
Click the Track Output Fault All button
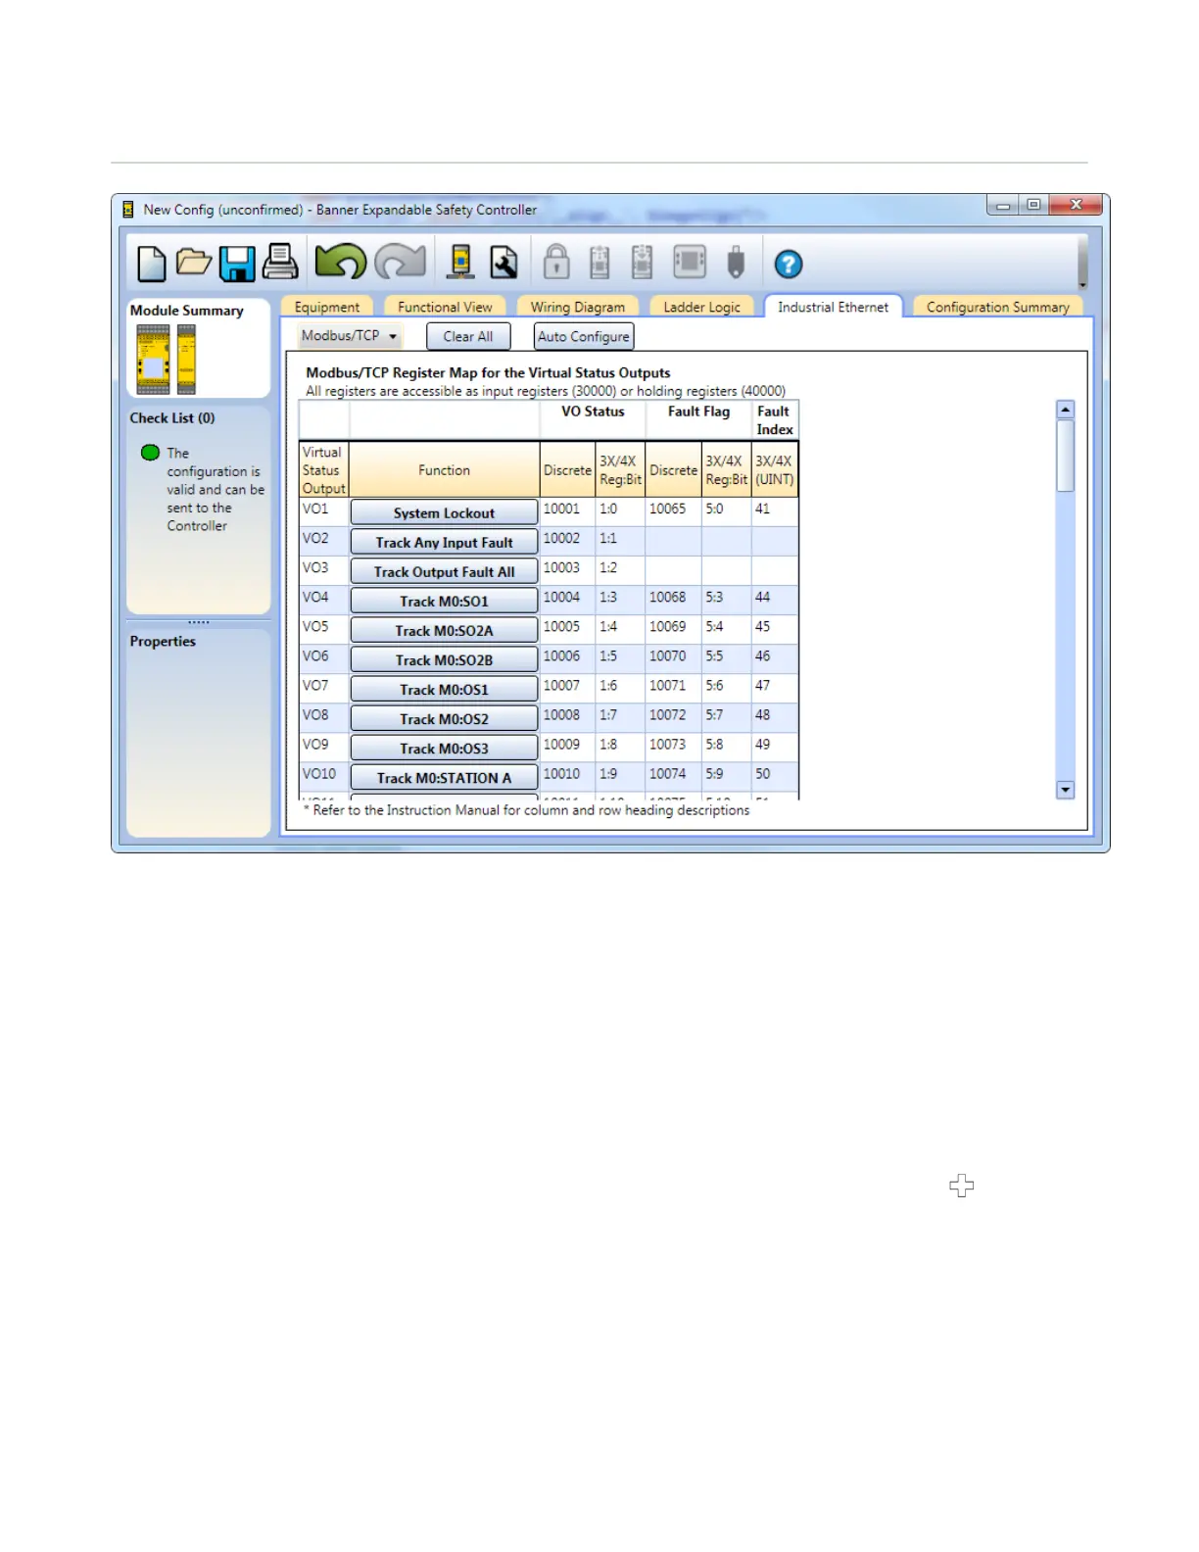(444, 571)
